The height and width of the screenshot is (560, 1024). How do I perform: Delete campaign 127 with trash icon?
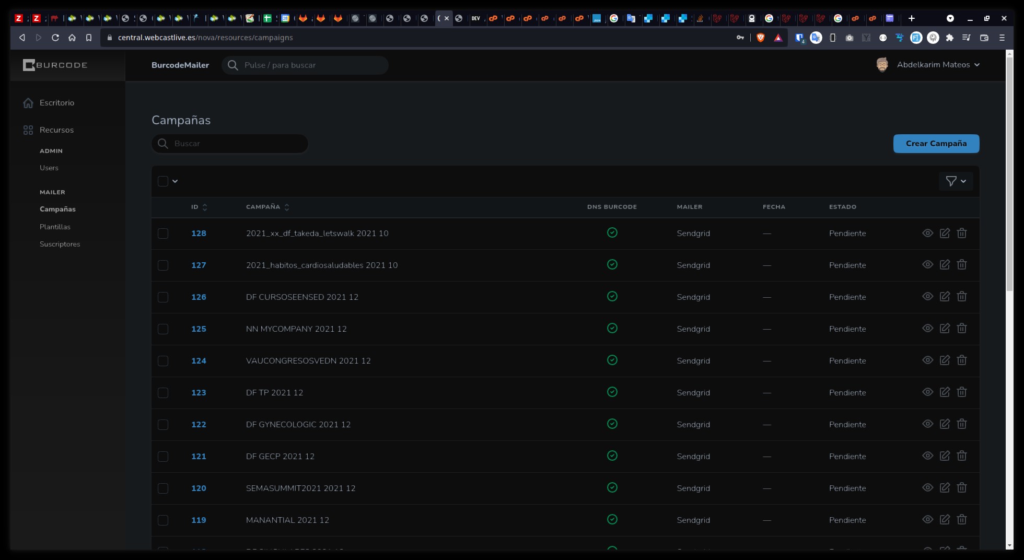pos(961,265)
